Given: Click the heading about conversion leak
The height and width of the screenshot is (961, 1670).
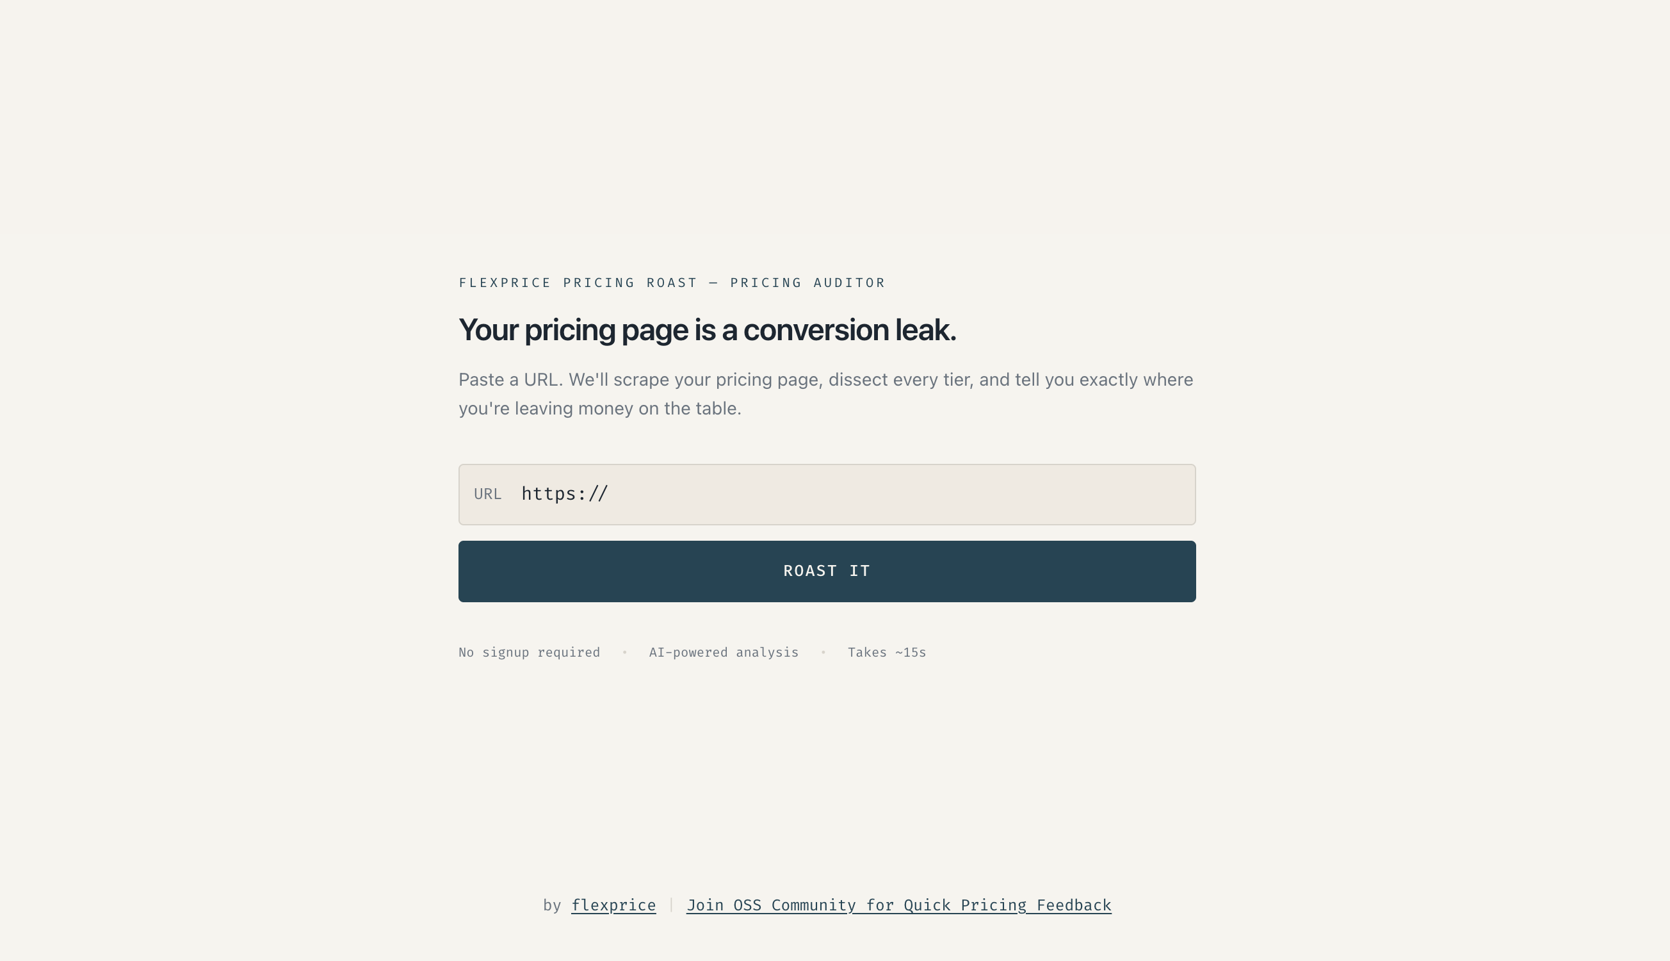Looking at the screenshot, I should (708, 329).
